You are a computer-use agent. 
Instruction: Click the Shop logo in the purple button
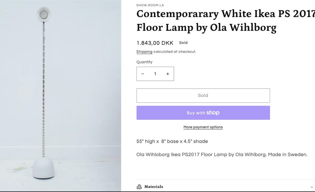[213, 113]
